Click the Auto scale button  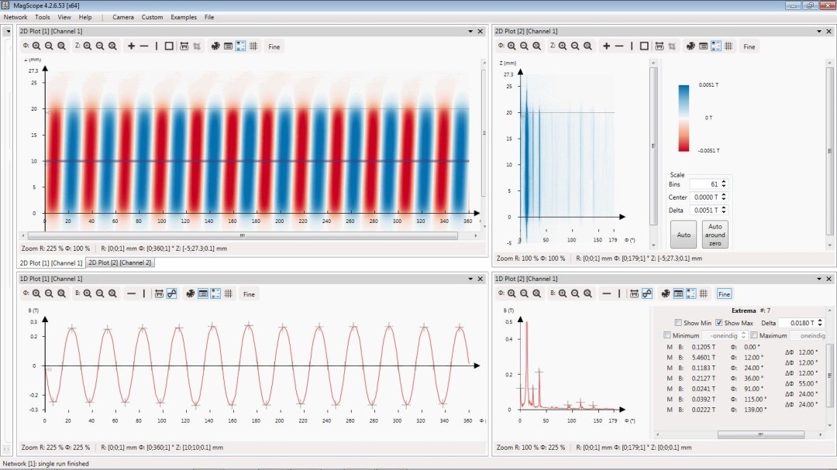point(684,234)
